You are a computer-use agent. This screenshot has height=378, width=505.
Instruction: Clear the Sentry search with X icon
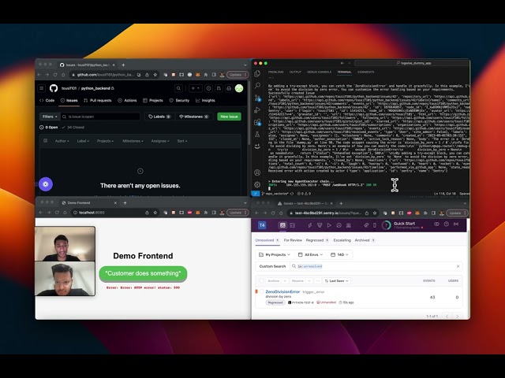[458, 266]
